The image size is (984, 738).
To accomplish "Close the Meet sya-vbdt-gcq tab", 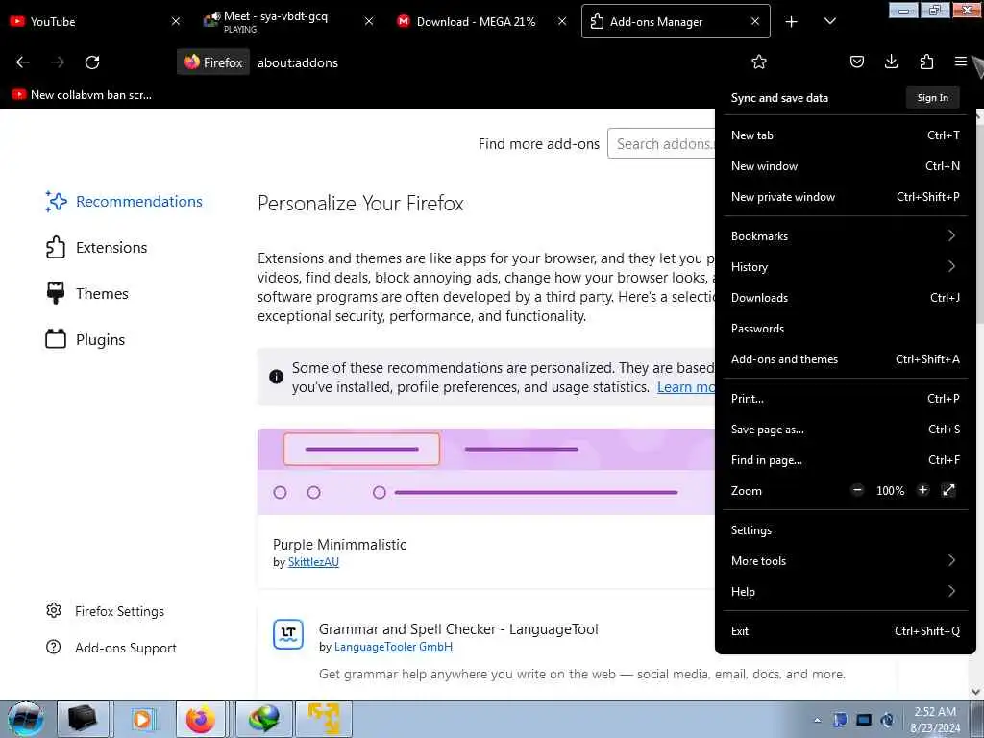I will 369,21.
